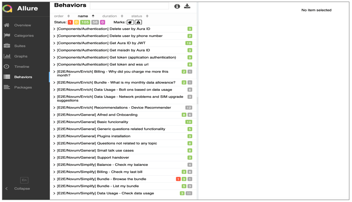The height and width of the screenshot is (202, 352).
Task: Go to Overview page
Action: [23, 25]
